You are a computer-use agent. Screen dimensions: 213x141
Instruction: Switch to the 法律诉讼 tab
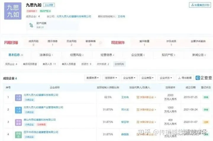point(45,55)
